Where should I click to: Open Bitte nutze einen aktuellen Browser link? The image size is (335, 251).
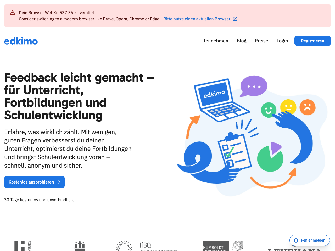tap(197, 19)
